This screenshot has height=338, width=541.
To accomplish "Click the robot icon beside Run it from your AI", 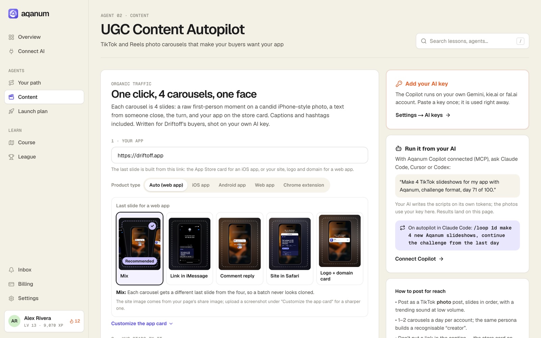I will [x=399, y=149].
